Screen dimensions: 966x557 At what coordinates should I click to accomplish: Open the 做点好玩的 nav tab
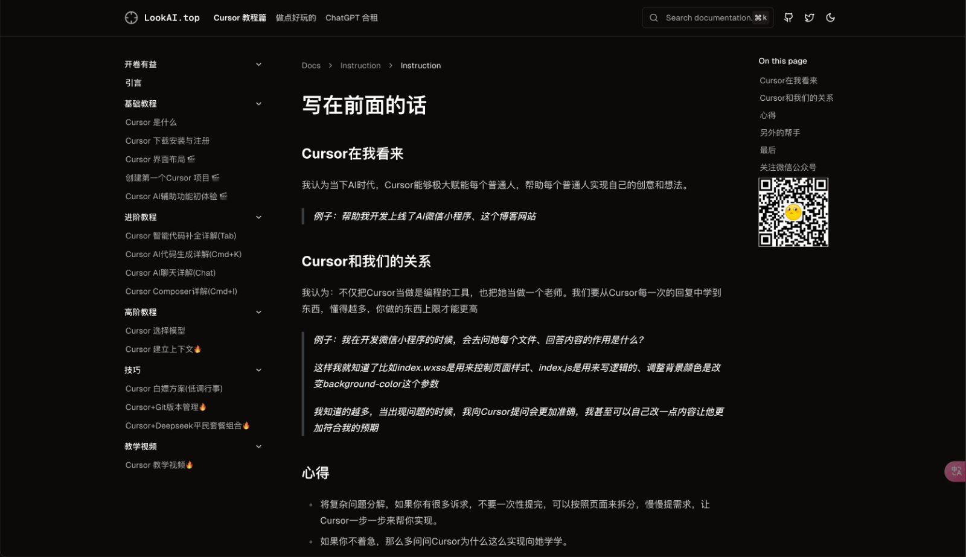coord(296,18)
